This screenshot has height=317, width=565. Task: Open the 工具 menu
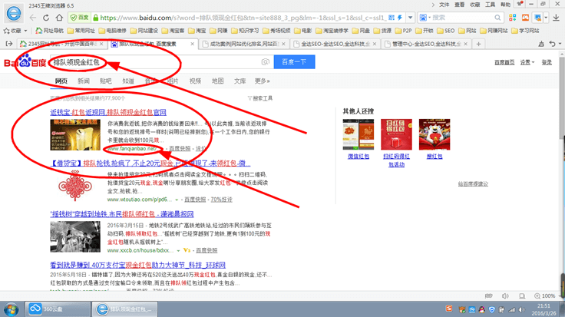490,5
